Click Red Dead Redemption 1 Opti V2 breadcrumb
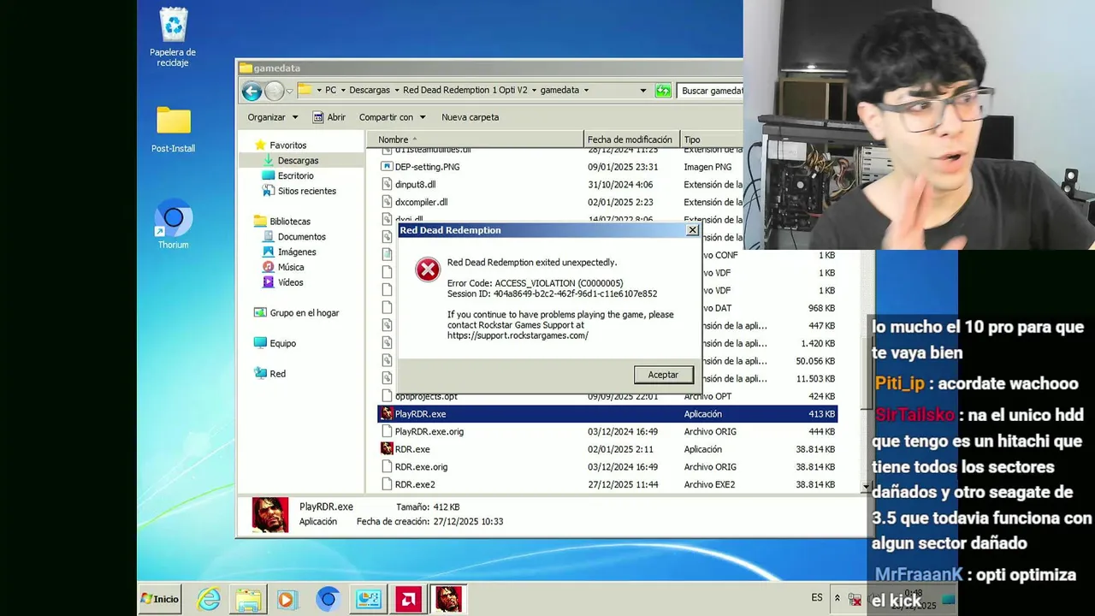1095x616 pixels. point(466,91)
